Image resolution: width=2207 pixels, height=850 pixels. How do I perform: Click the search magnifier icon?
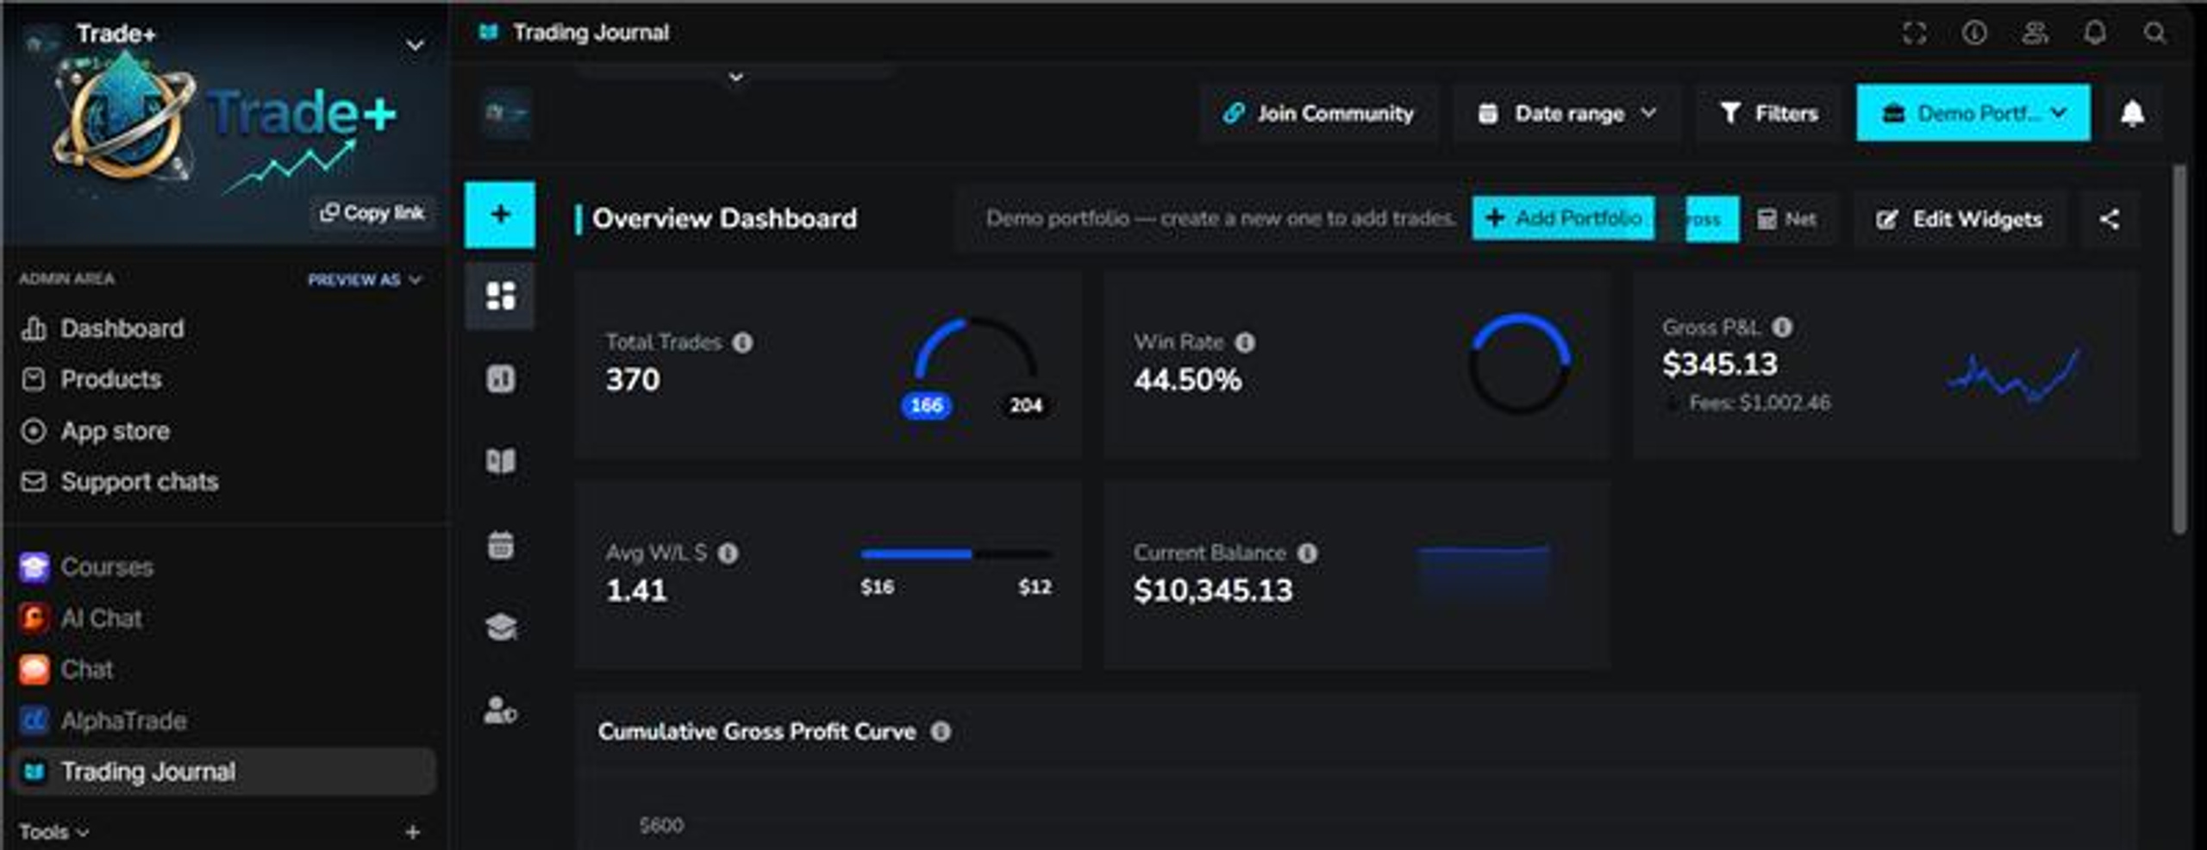[x=2154, y=33]
